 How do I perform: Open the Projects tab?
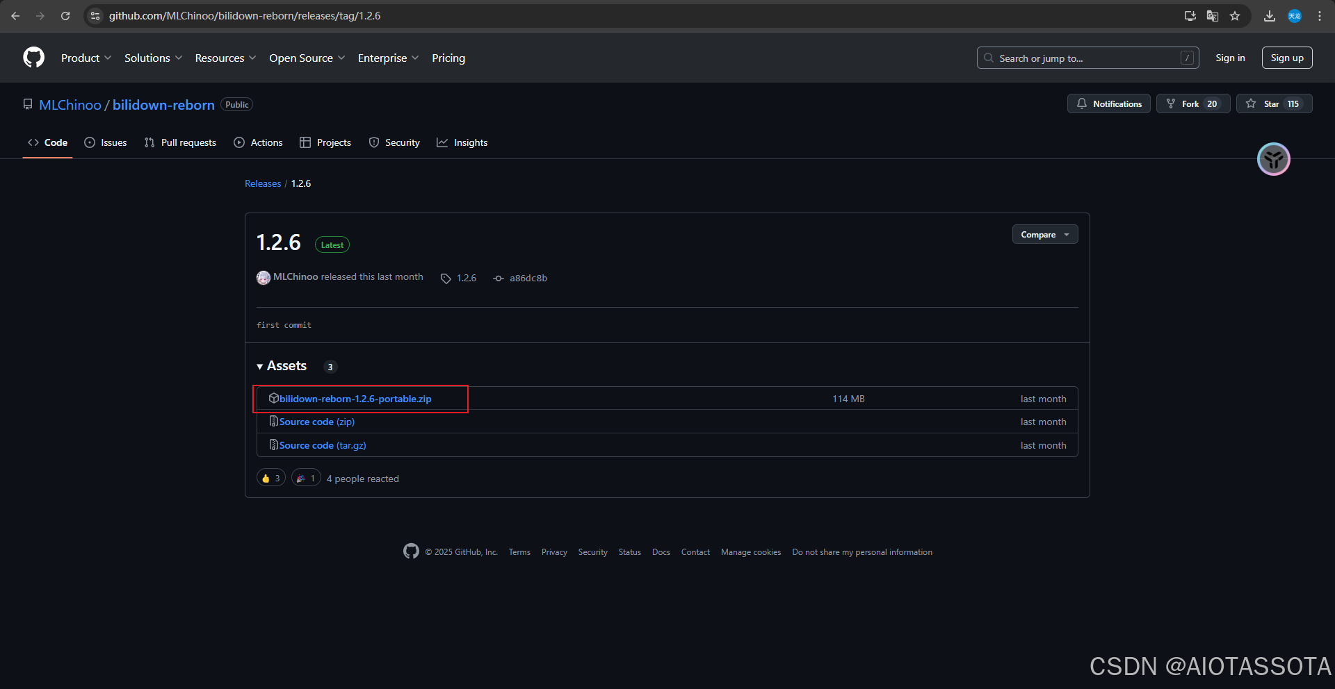[325, 142]
